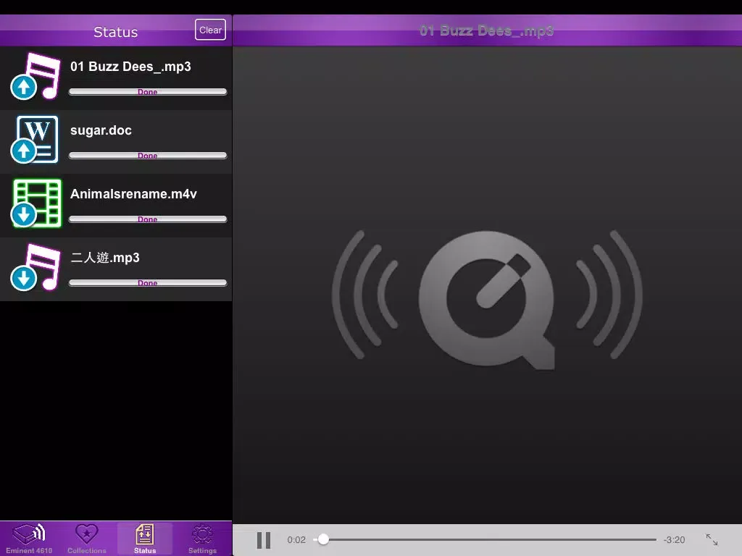Click the QuickTime audio artwork
Image resolution: width=742 pixels, height=556 pixels.
pyautogui.click(x=487, y=300)
